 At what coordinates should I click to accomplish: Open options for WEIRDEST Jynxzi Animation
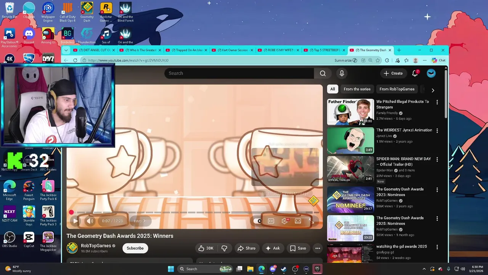437,131
